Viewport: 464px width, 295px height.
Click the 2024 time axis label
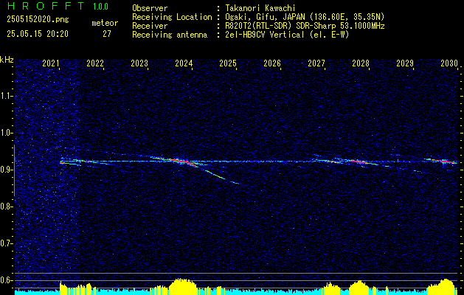tap(184, 63)
